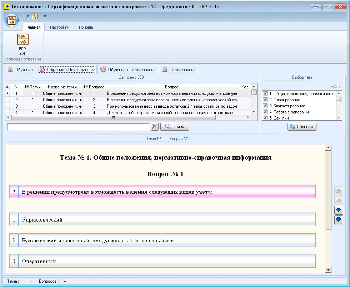Jump to the first question (double up arrow)

(x=339, y=191)
